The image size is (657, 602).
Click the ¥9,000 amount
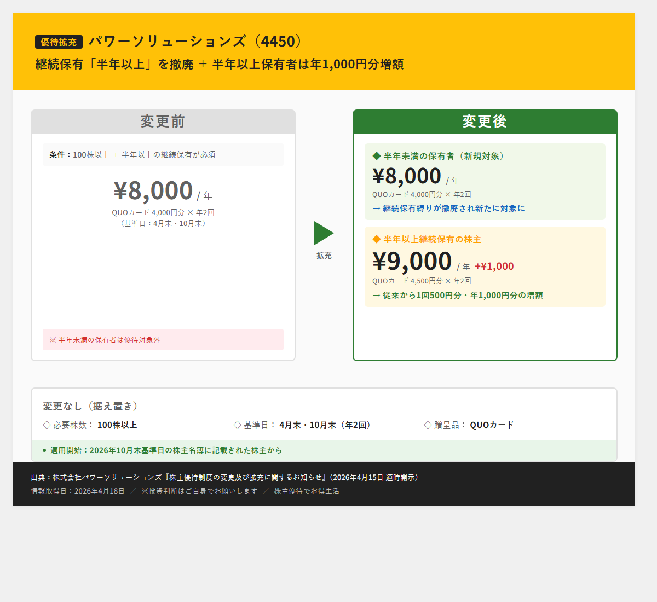click(412, 261)
